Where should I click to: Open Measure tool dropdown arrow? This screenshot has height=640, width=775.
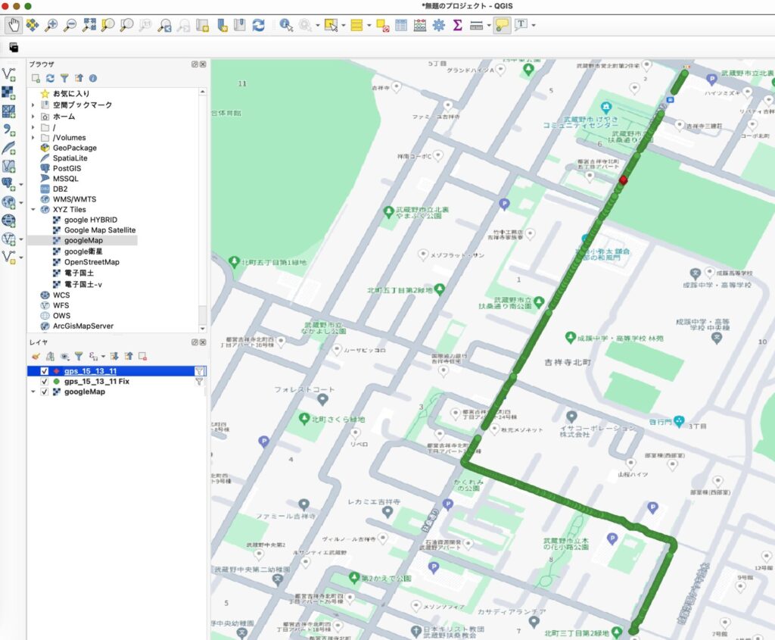pos(489,25)
